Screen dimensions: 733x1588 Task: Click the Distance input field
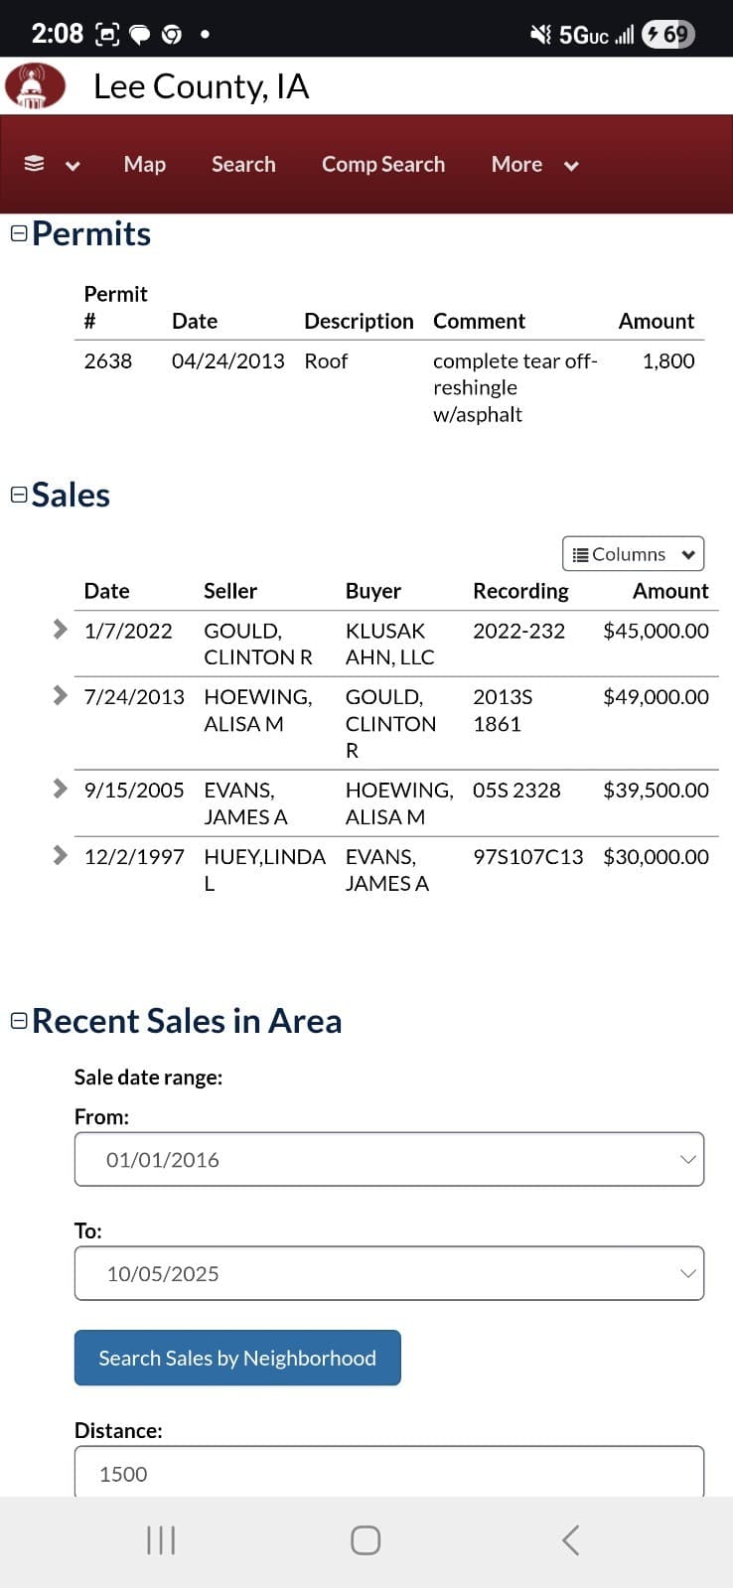[388, 1473]
